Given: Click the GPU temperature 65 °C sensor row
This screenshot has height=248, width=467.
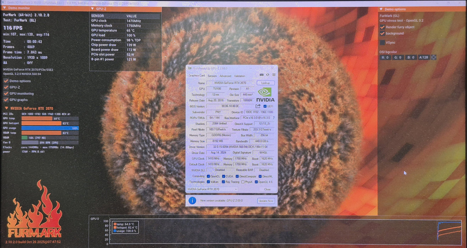Looking at the screenshot, I should click(126, 30).
